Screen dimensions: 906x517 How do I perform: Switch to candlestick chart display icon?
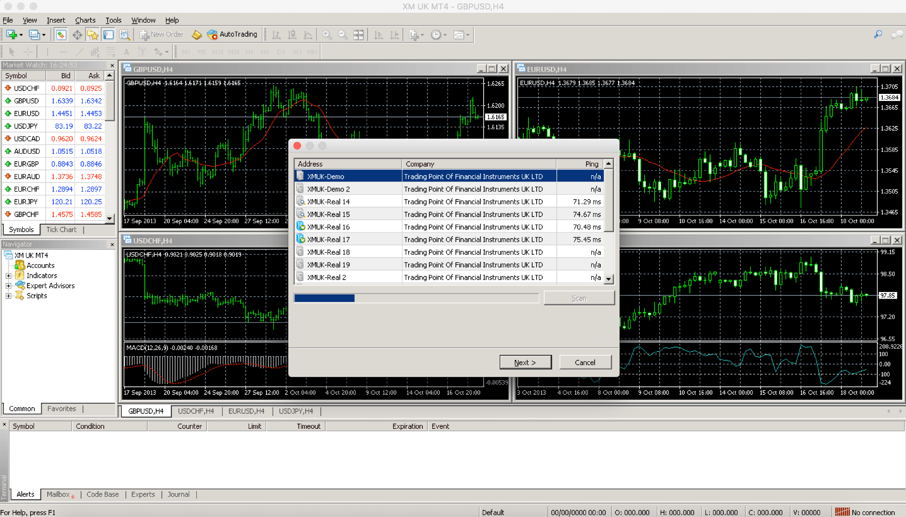292,34
